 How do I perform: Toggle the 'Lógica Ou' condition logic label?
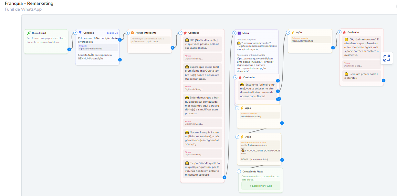tap(112, 33)
